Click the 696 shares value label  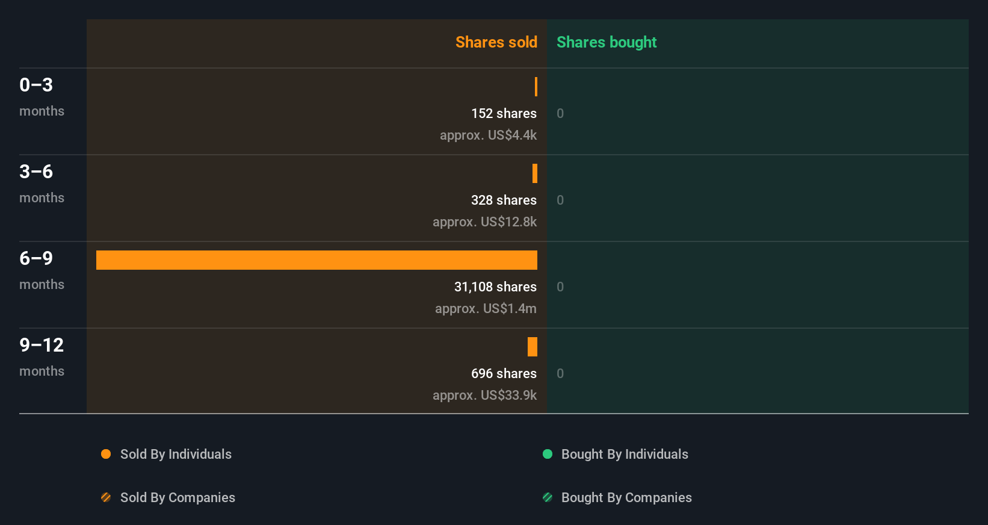pos(504,373)
